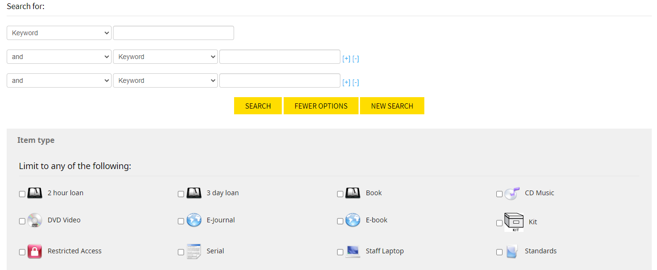Check the Standards checkbox
Image resolution: width=657 pixels, height=270 pixels.
[x=499, y=252]
